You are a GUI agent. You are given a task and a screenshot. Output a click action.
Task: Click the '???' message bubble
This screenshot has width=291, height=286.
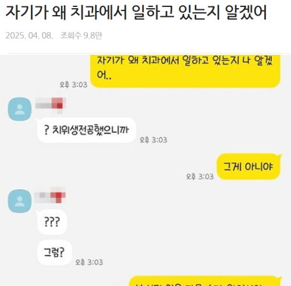52,222
